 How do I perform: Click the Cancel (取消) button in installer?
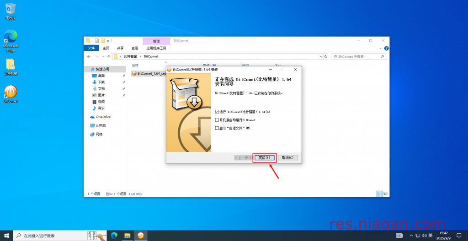288,158
